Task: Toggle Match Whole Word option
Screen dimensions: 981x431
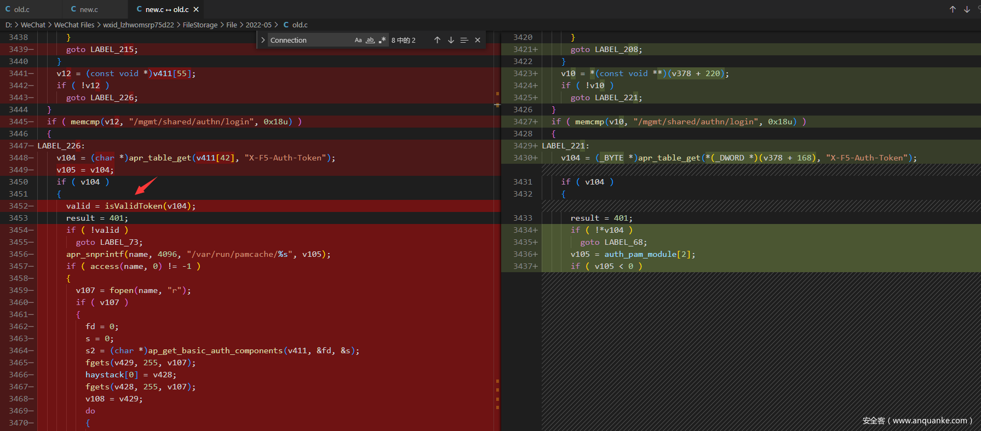Action: (370, 40)
